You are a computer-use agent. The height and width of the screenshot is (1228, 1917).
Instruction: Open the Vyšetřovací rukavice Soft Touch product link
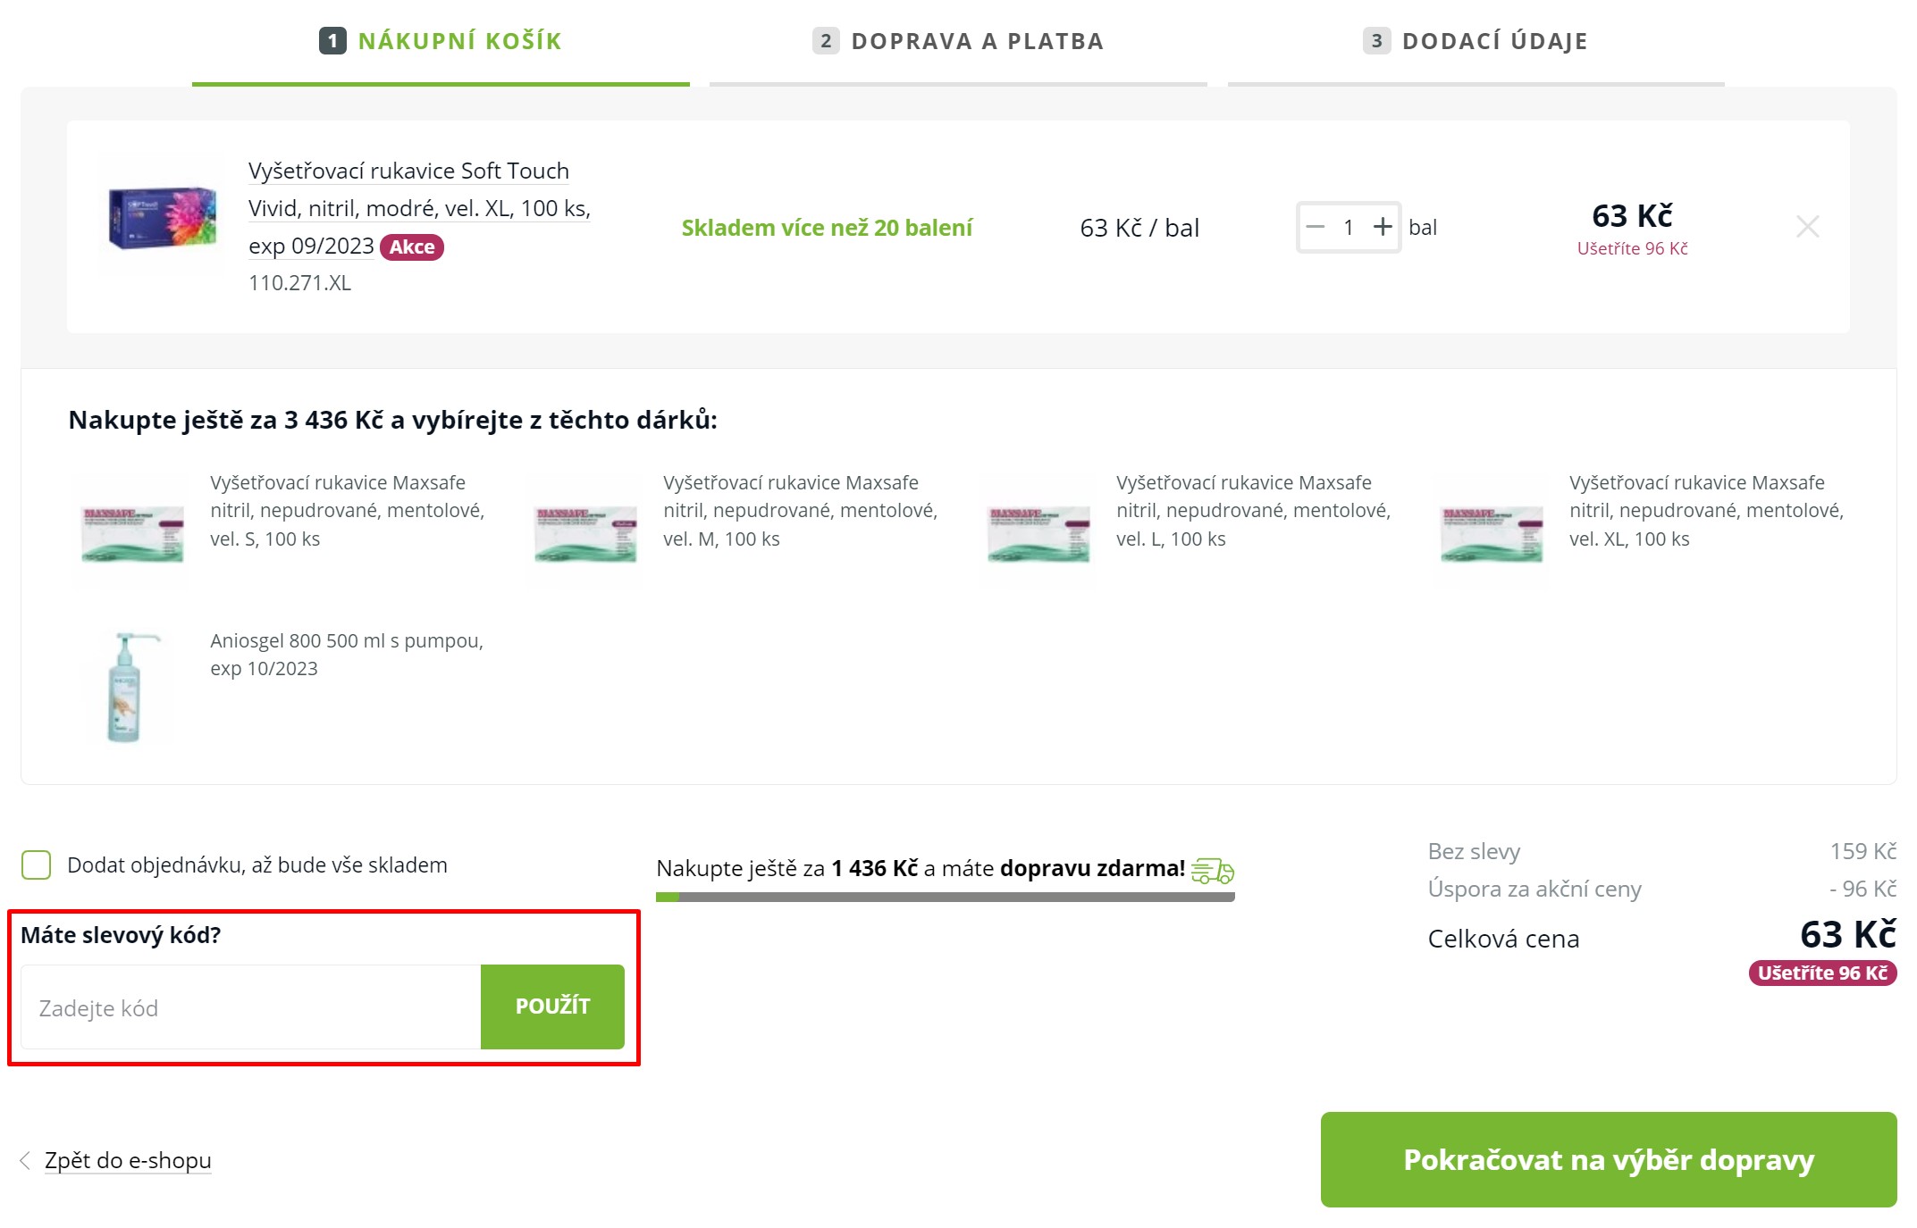[x=419, y=208]
